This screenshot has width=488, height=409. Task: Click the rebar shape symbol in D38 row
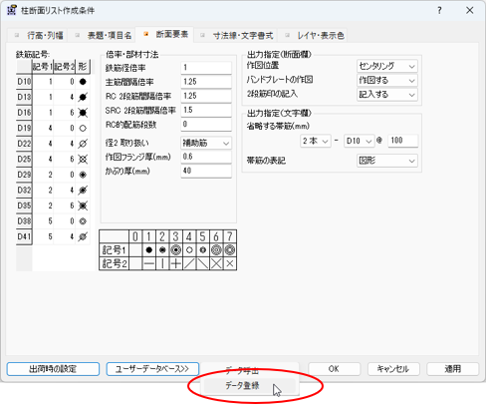click(83, 221)
